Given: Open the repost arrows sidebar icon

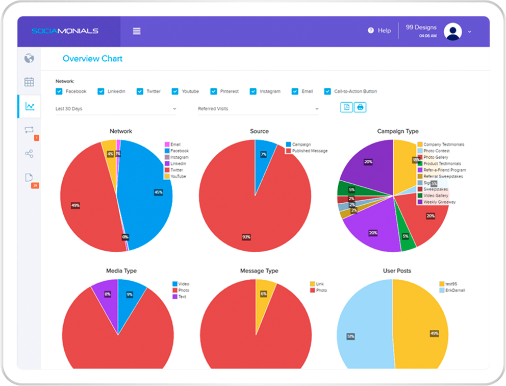Looking at the screenshot, I should point(29,130).
